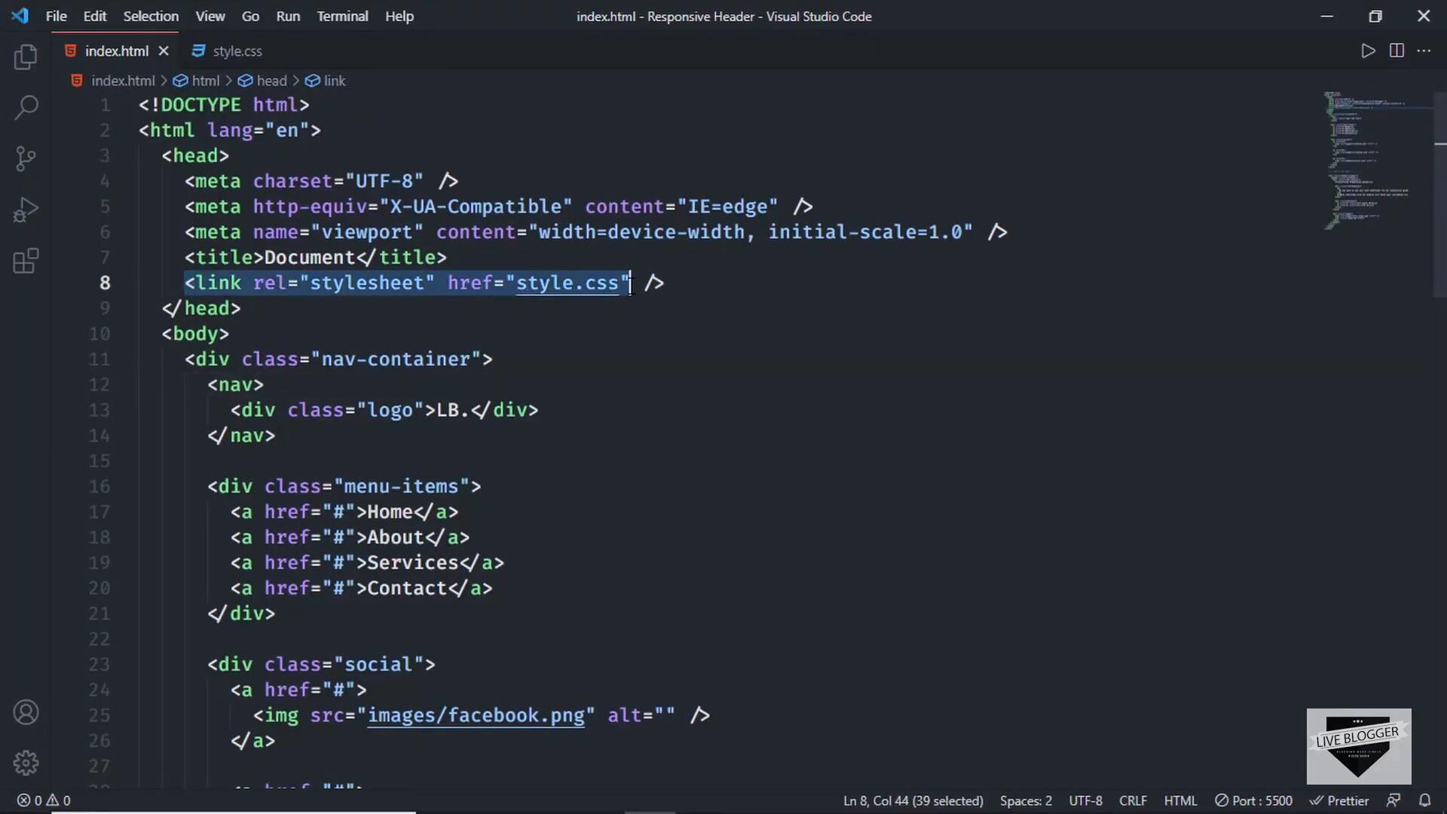Screen dimensions: 1447x814
Task: Open the Terminal menu
Action: click(342, 16)
